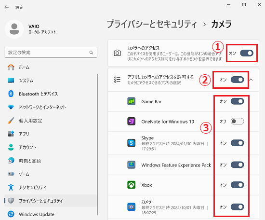The width and height of the screenshot is (265, 220).
Task: Open ホーム in the settings sidebar
Action: click(x=51, y=67)
